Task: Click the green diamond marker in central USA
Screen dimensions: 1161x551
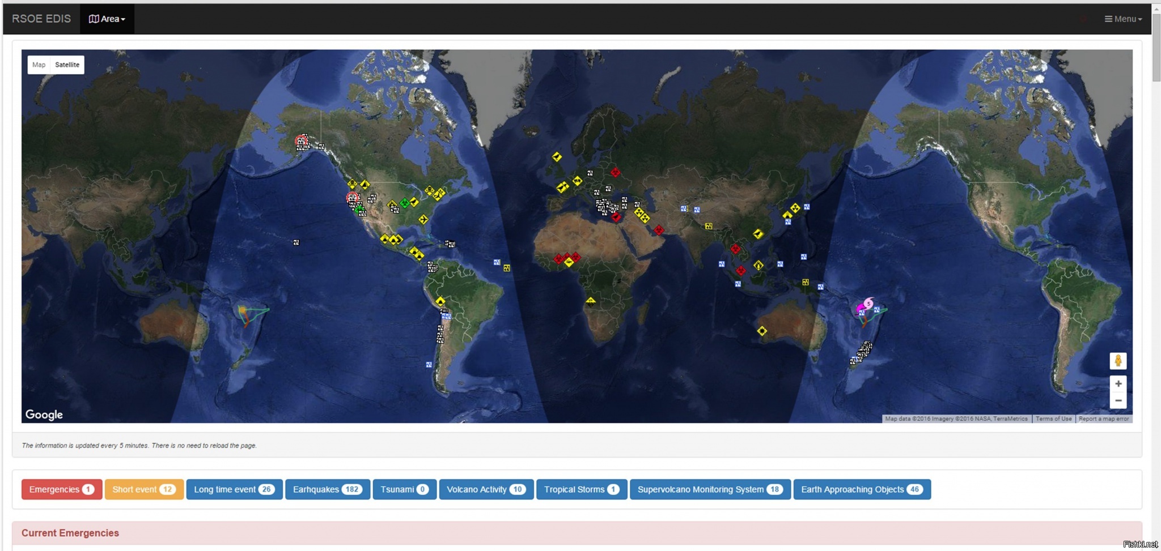Action: pyautogui.click(x=404, y=203)
